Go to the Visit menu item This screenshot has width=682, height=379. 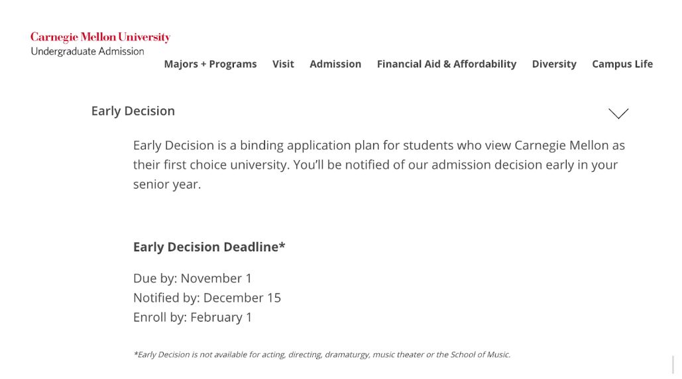pyautogui.click(x=283, y=64)
